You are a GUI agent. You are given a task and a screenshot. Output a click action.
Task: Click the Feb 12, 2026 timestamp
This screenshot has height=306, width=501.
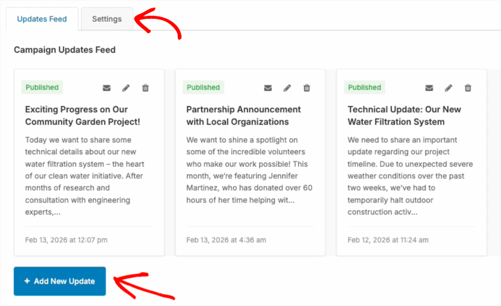[x=388, y=240]
